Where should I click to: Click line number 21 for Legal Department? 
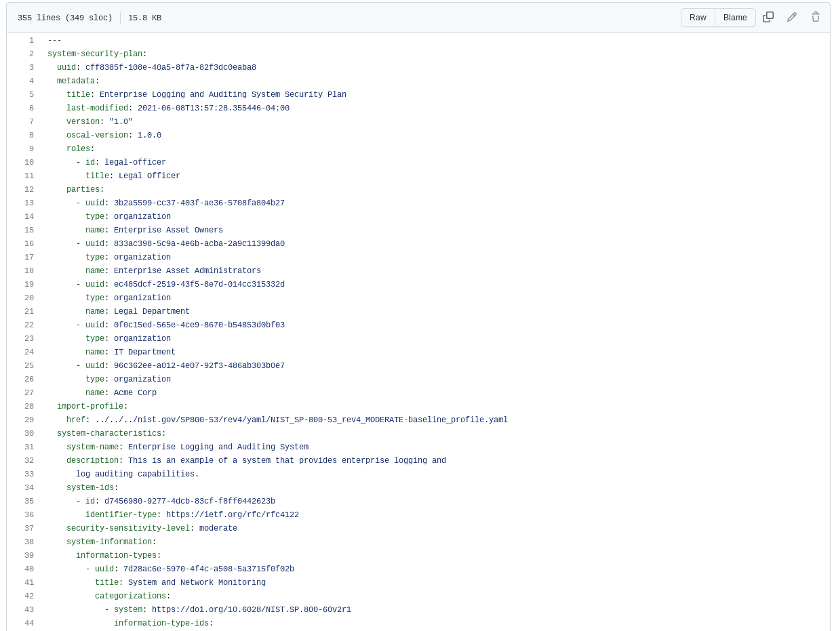tap(29, 311)
